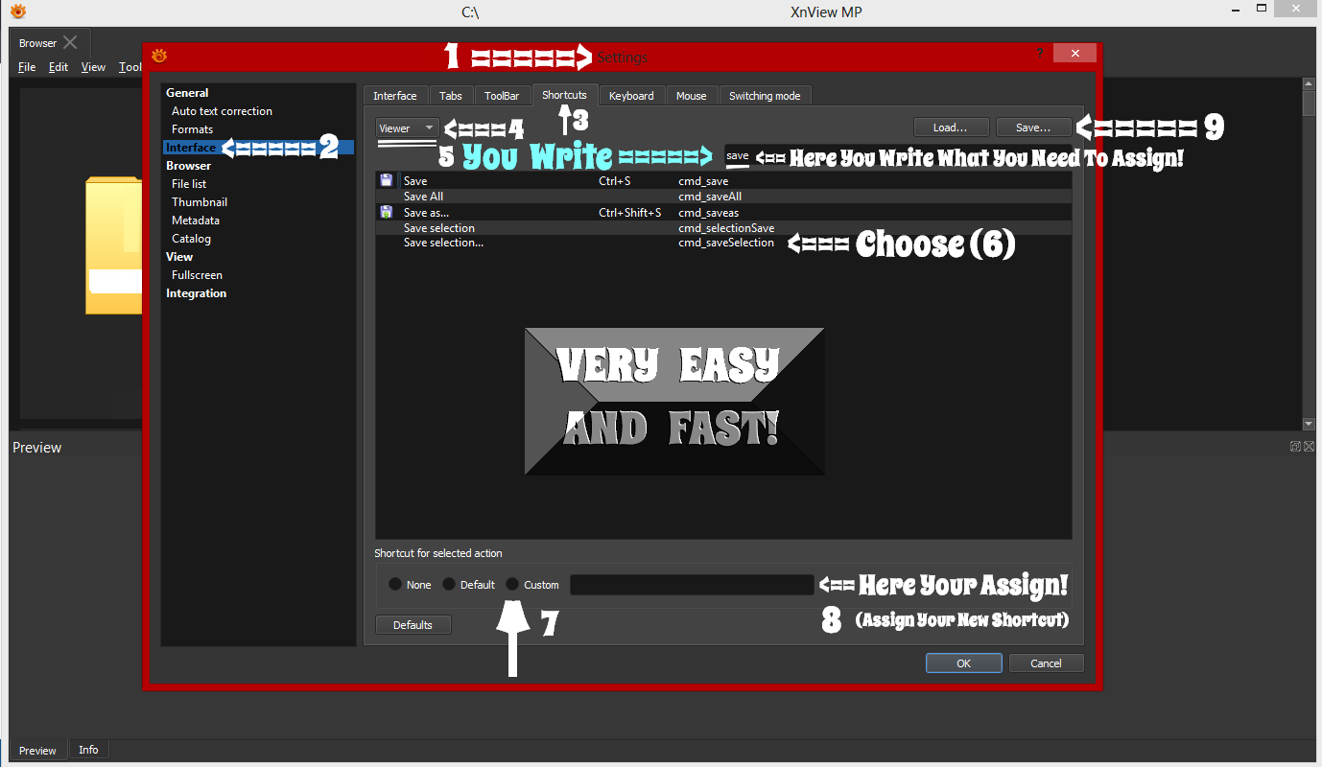Click the "cmd_saveAll" command cell
Image resolution: width=1322 pixels, height=767 pixels.
710,197
